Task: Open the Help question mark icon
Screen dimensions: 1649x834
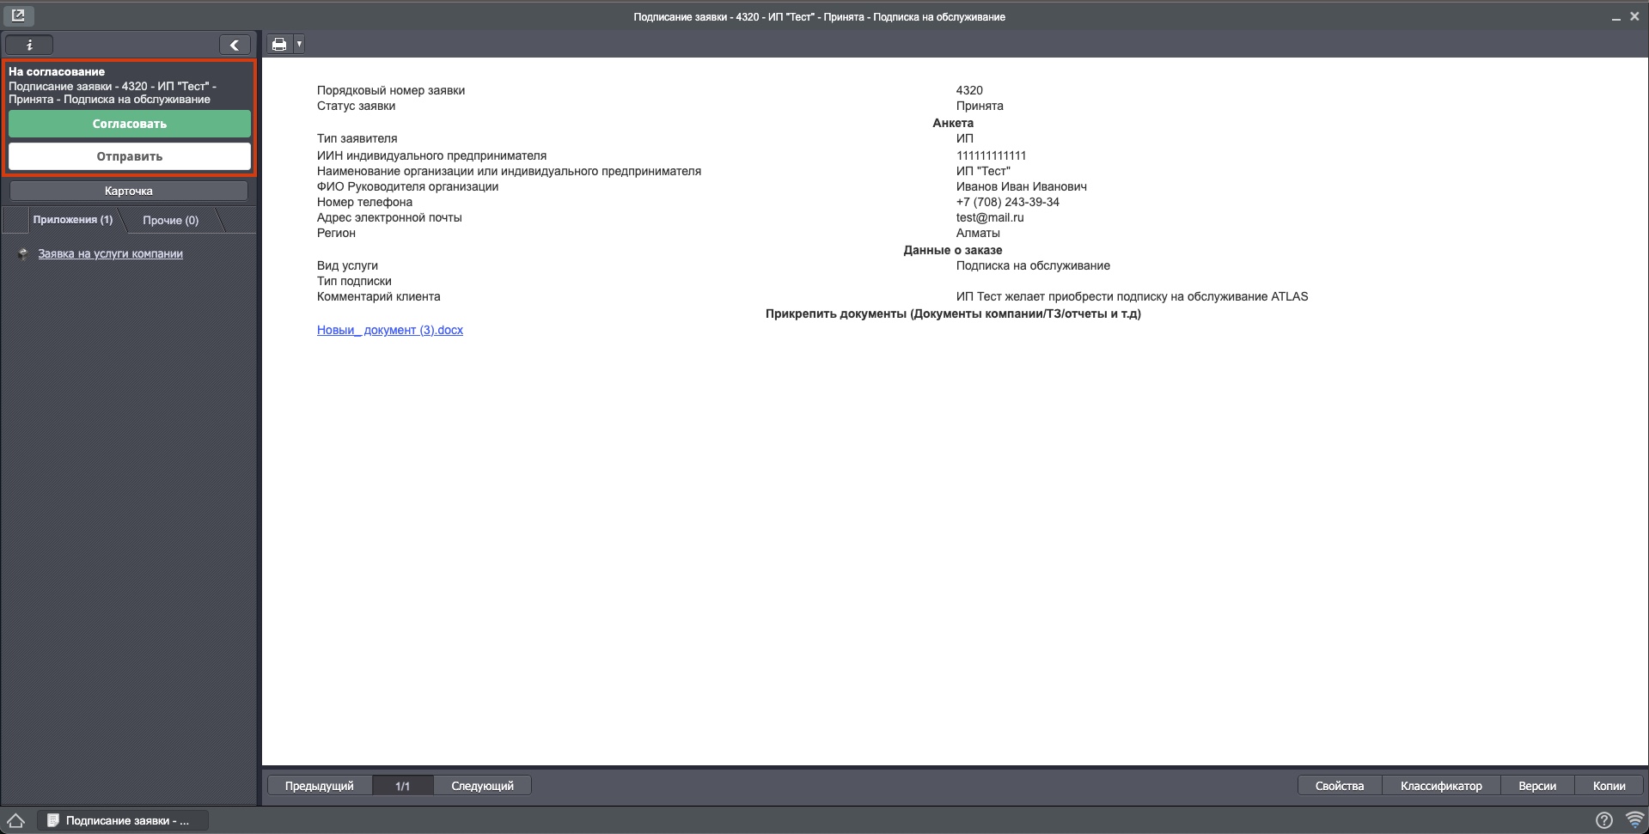Action: coord(1603,820)
